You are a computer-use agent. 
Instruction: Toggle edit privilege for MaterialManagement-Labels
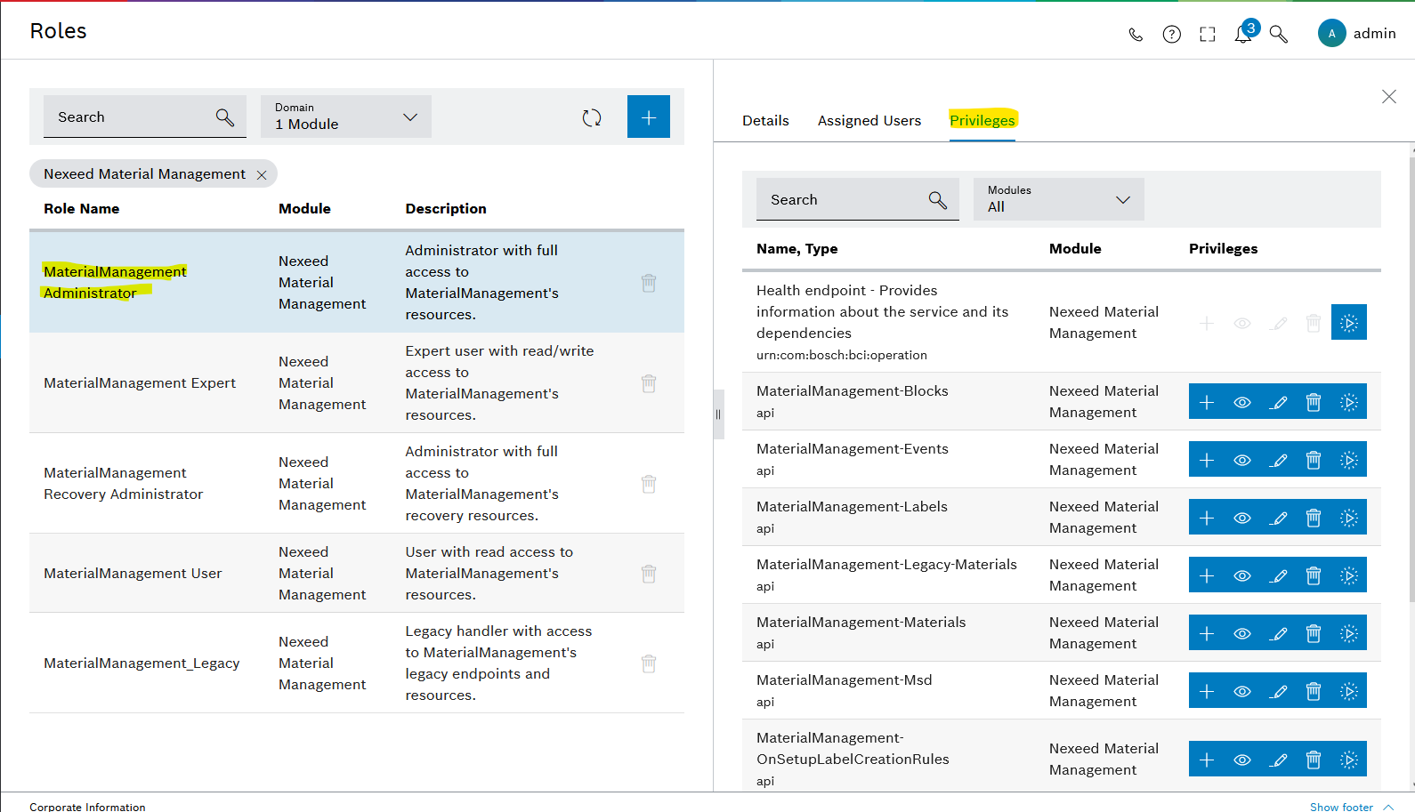point(1278,518)
